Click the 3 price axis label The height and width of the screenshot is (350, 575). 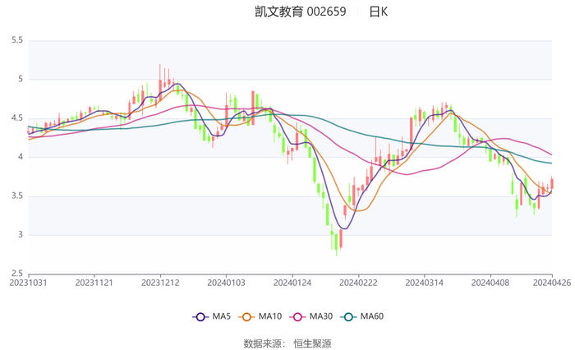click(20, 235)
